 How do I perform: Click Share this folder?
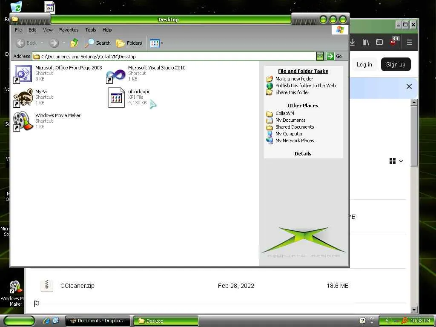[292, 92]
